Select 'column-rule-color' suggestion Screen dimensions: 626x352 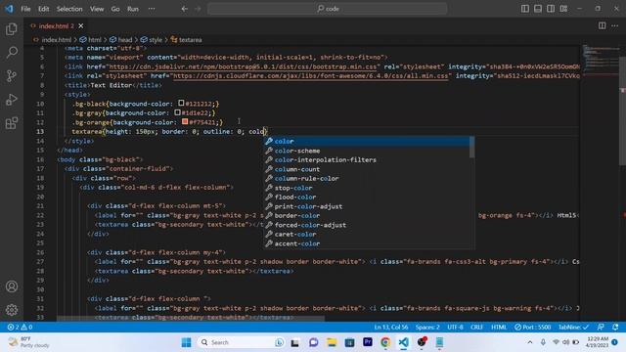367,178
